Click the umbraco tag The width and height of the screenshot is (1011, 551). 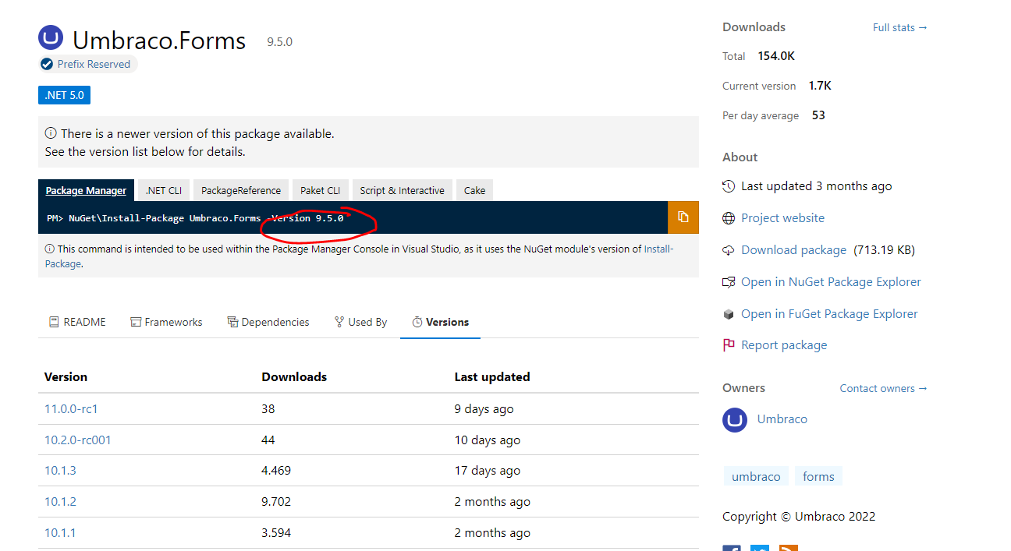tap(756, 477)
